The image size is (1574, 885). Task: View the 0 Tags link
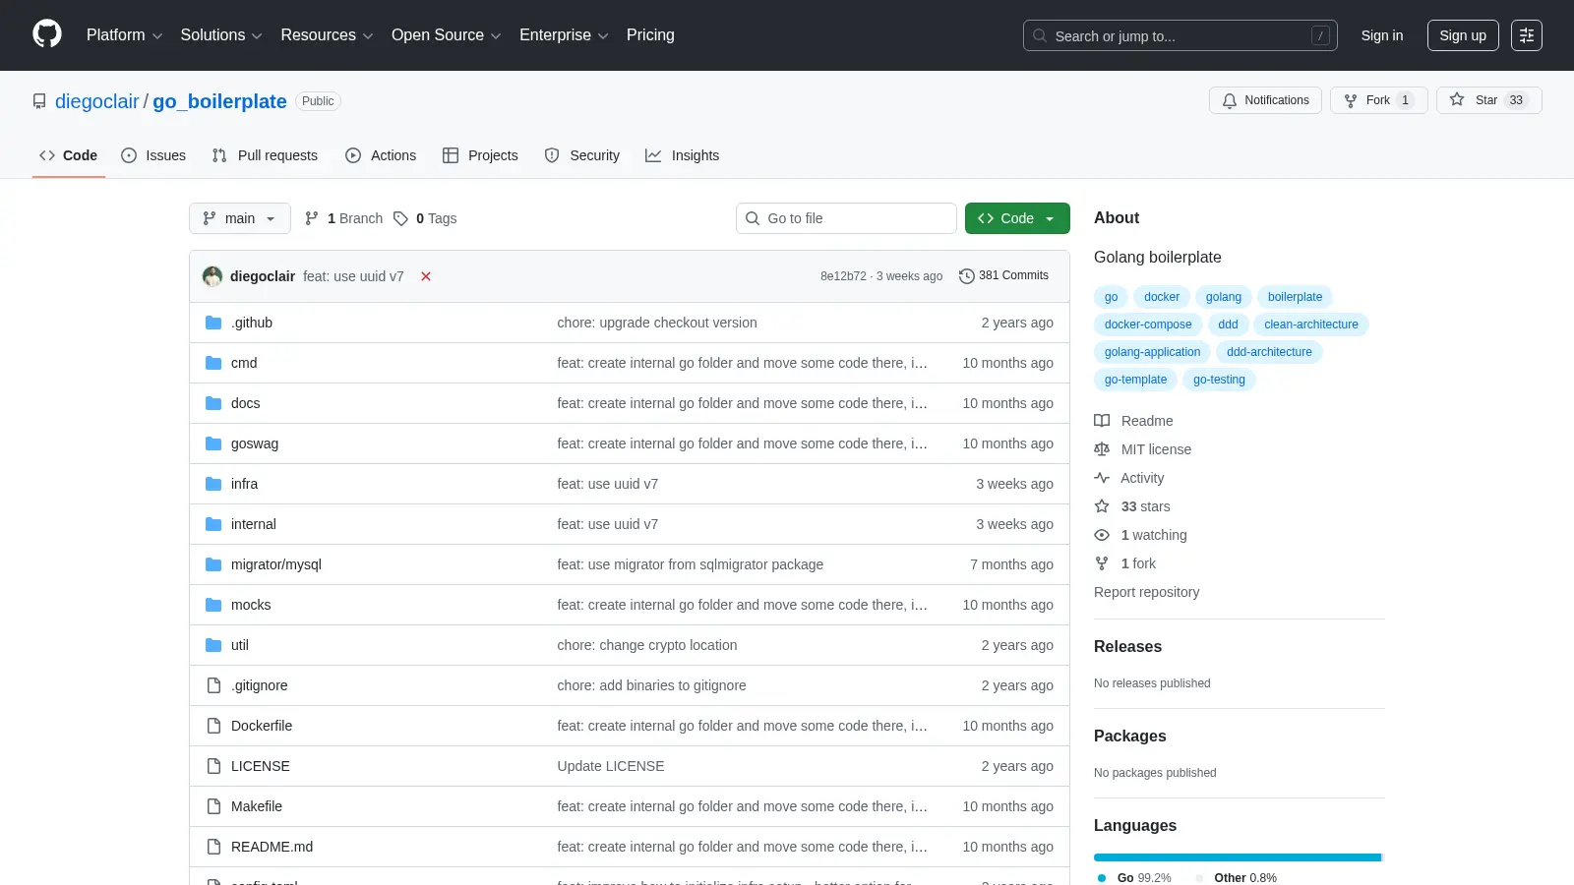tap(425, 218)
